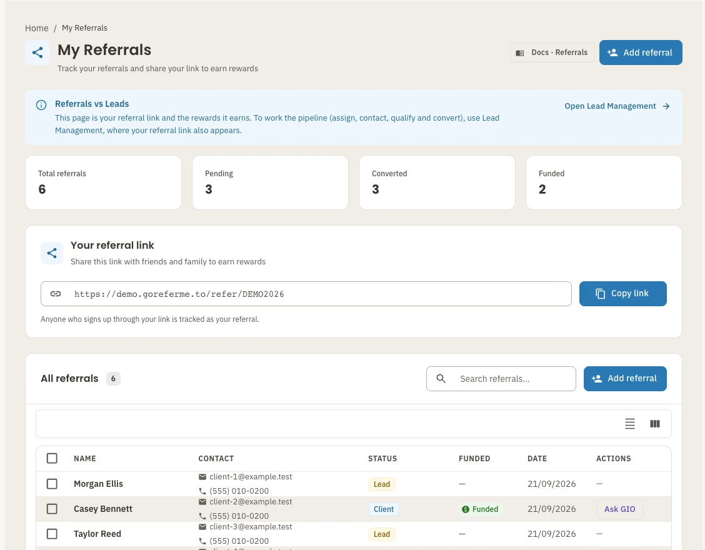Sort by the NAME column header
This screenshot has width=705, height=550.
(85, 459)
